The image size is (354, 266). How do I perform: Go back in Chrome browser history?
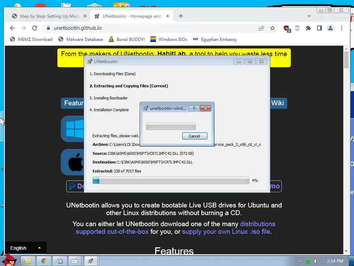tap(12, 28)
